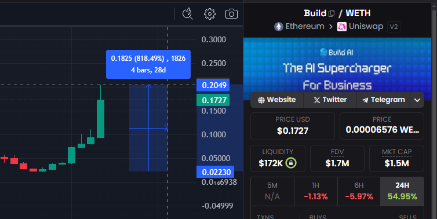The width and height of the screenshot is (437, 219).
Task: Click the -0.04999 price scale value
Action: tap(217, 206)
